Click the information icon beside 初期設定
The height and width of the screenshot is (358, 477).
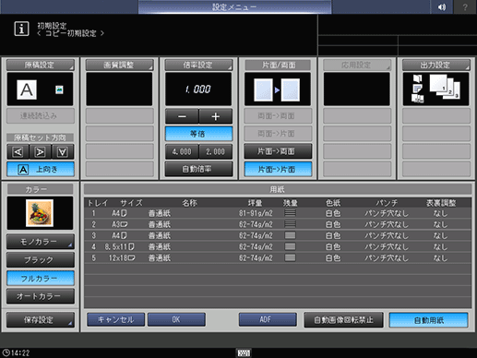(x=21, y=29)
